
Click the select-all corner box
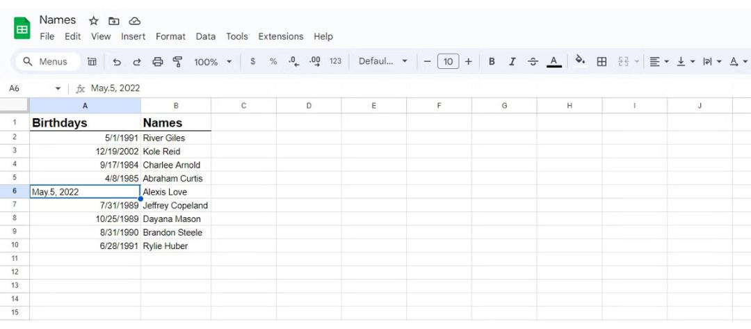[15, 105]
